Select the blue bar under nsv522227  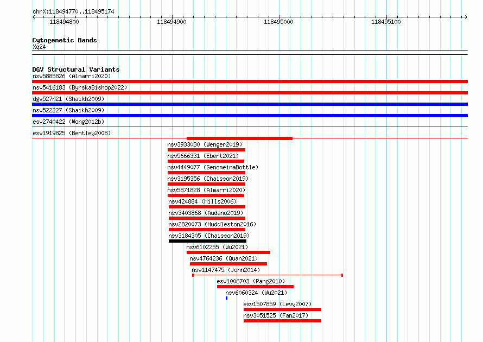tap(250, 116)
